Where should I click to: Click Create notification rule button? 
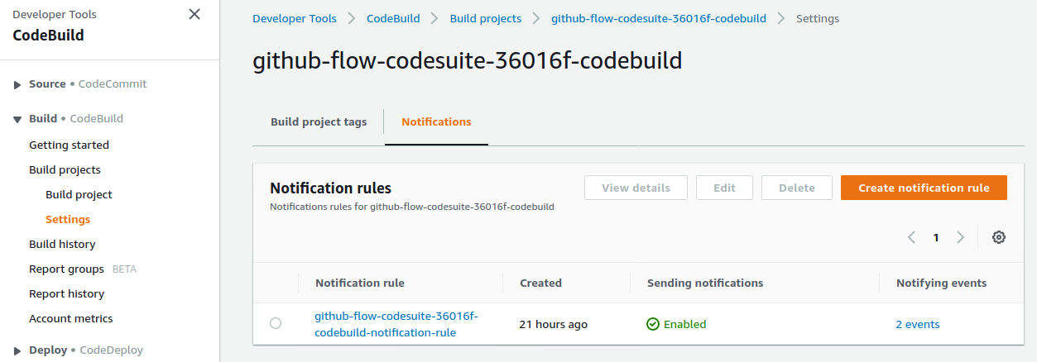coord(924,188)
